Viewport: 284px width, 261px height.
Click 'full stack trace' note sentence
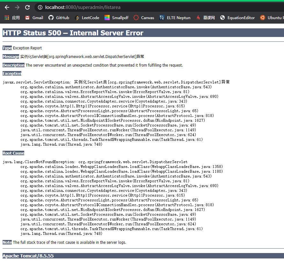coord(69,242)
